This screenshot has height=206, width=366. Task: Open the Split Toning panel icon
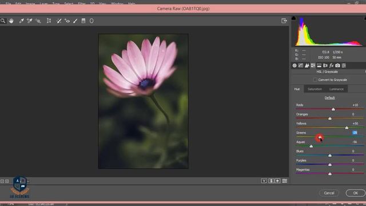[x=319, y=66]
